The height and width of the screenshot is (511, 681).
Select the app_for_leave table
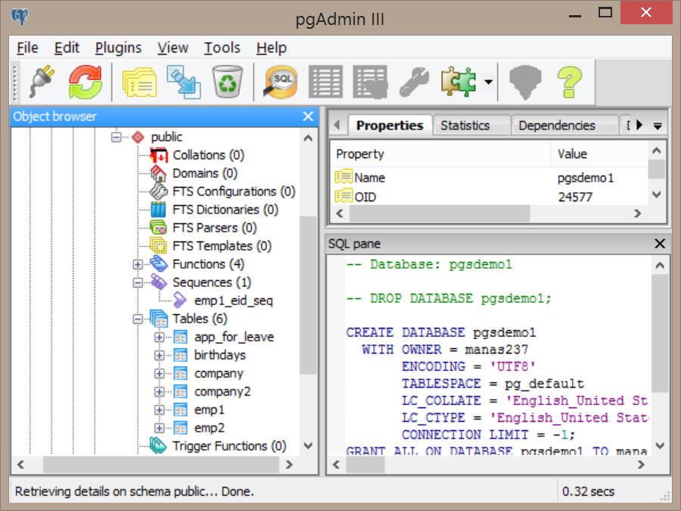(x=234, y=337)
